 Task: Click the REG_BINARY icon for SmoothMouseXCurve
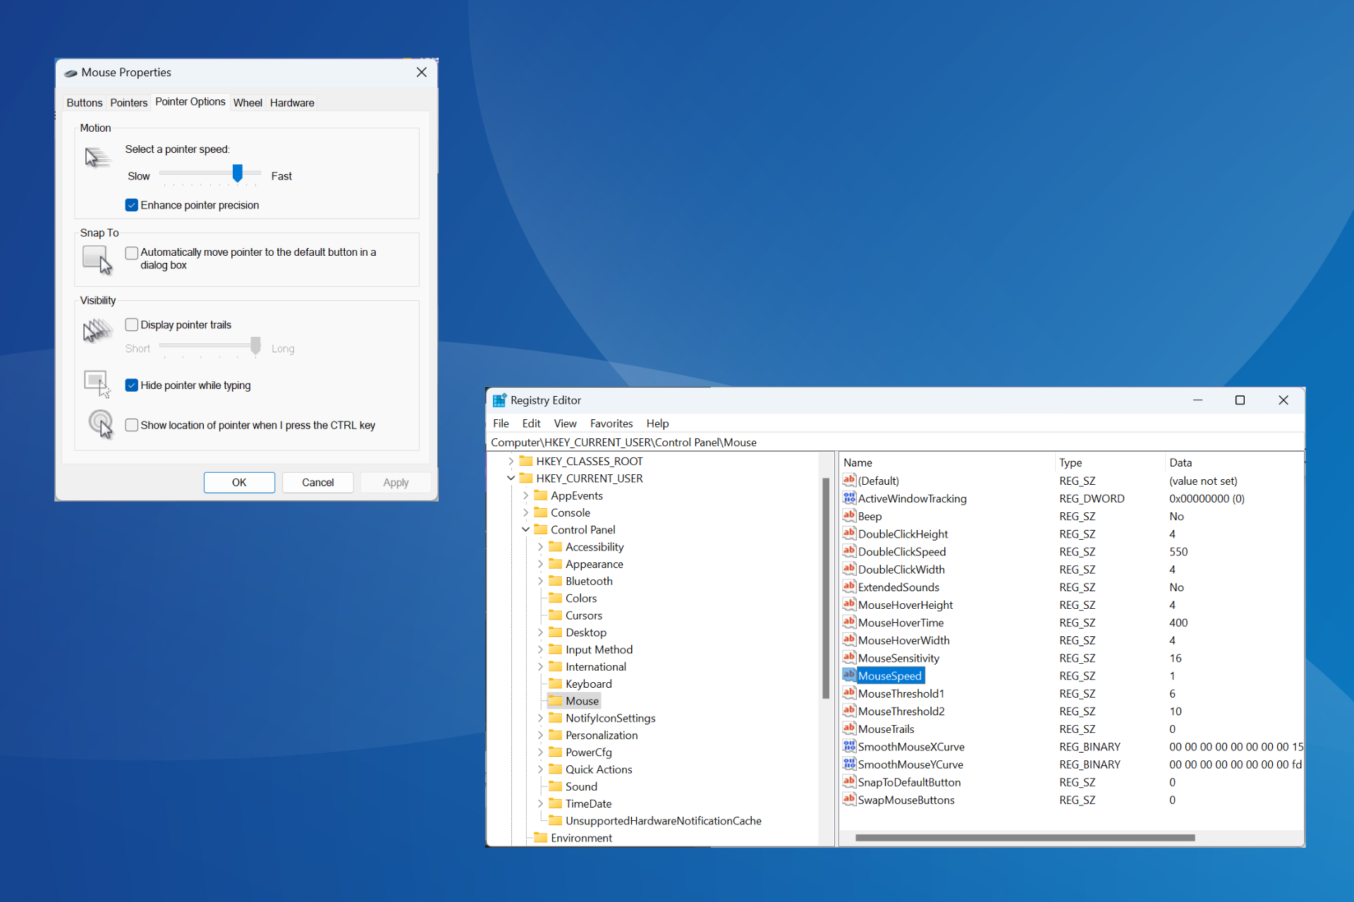(849, 746)
